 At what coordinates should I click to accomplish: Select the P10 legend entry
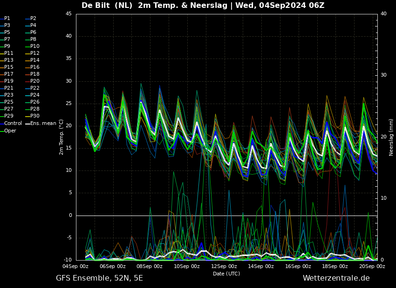[x=34, y=46]
